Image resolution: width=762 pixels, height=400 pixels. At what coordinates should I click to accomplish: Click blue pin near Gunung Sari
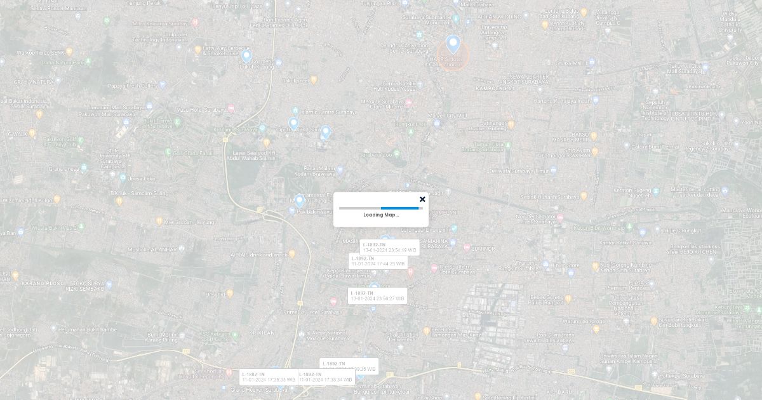point(300,201)
